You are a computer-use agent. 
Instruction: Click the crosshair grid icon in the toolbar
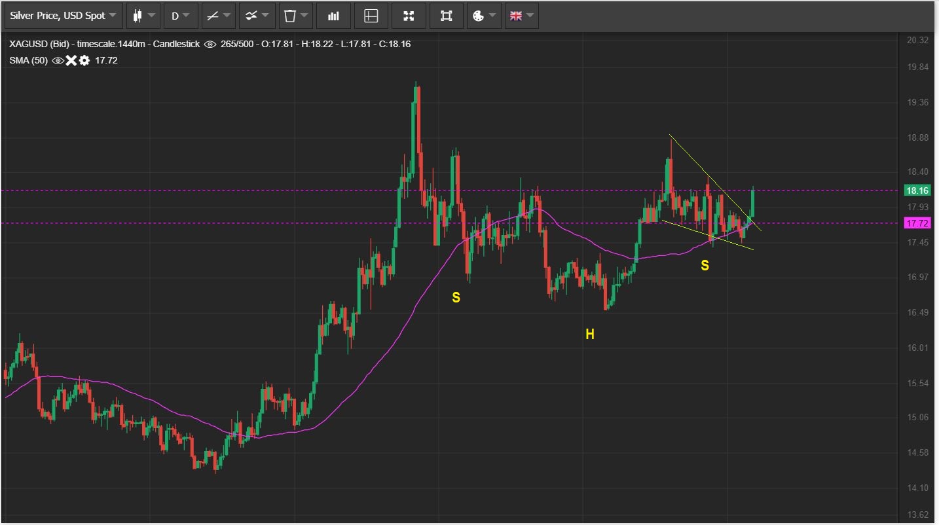click(x=371, y=16)
